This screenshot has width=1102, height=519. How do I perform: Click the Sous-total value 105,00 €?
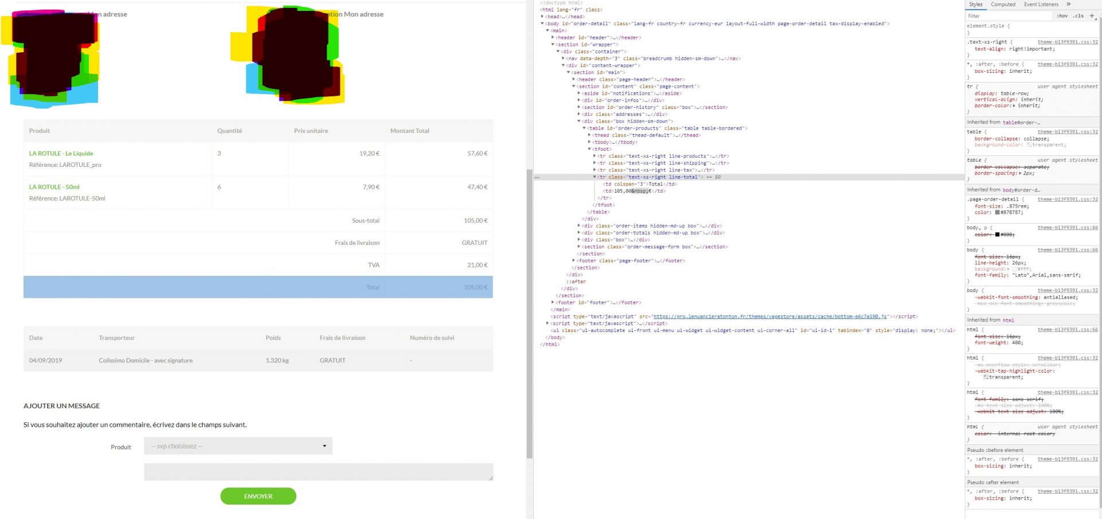coord(475,221)
